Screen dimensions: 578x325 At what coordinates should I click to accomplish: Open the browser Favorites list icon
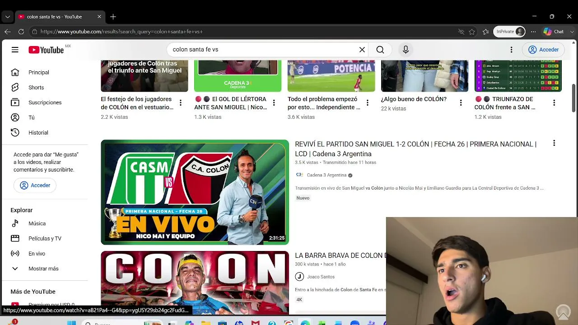point(486,32)
